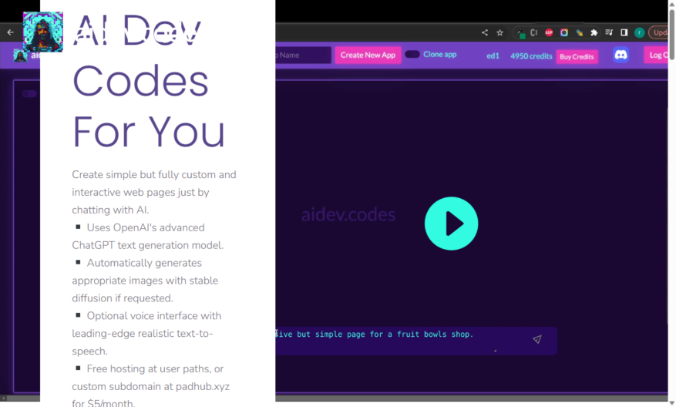The image size is (676, 407).
Task: Click the ed1 username link
Action: point(493,55)
